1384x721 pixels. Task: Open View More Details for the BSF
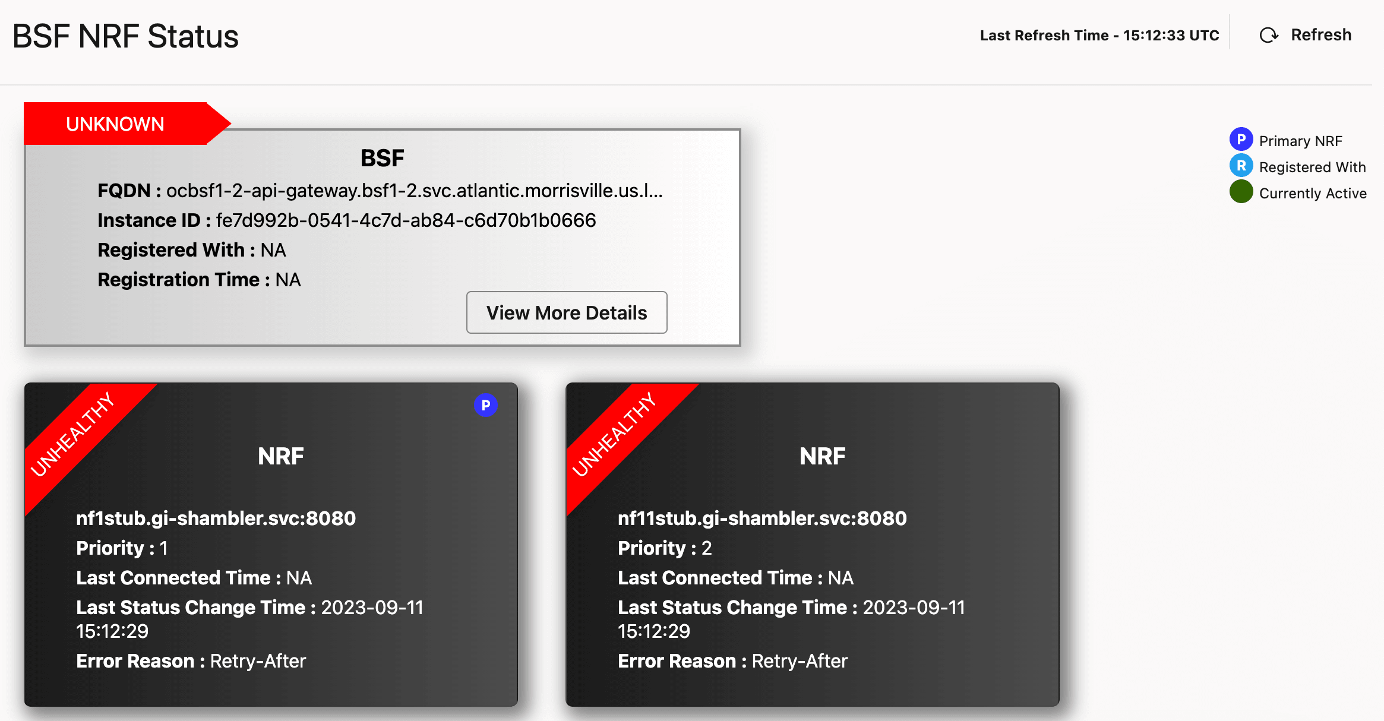566,312
